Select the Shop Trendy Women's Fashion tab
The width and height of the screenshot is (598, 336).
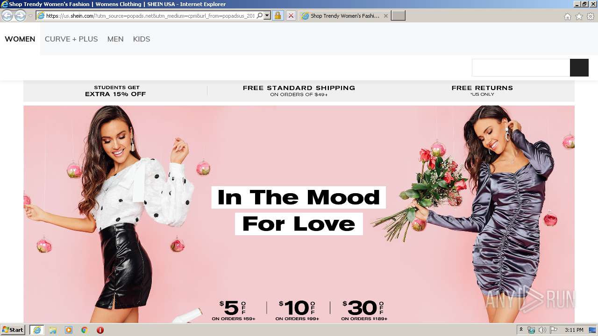coord(344,16)
